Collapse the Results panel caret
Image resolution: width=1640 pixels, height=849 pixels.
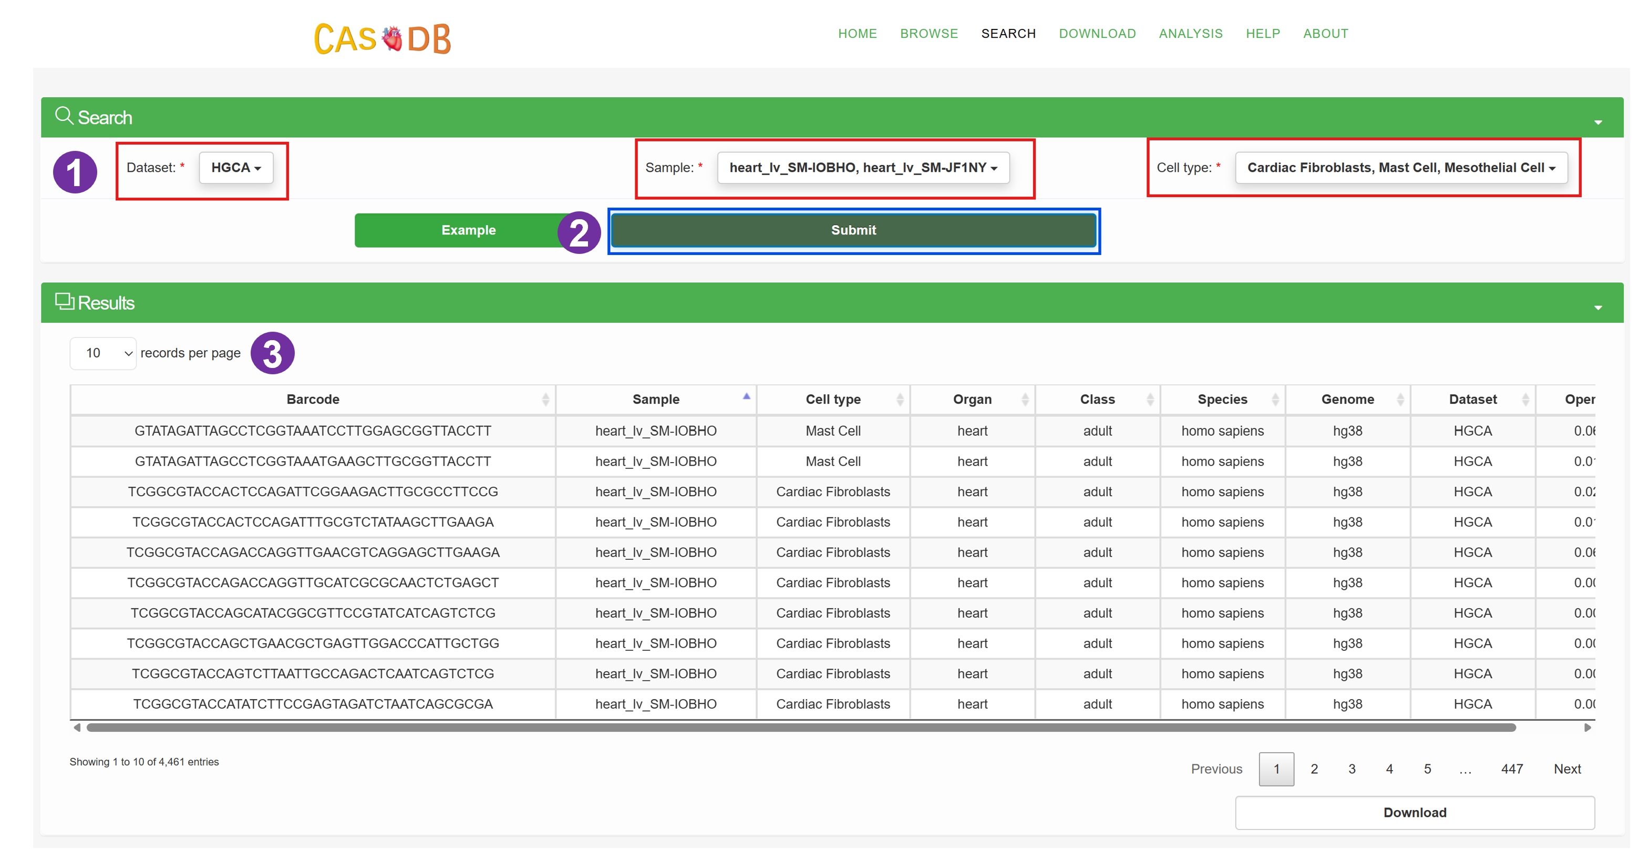1597,308
